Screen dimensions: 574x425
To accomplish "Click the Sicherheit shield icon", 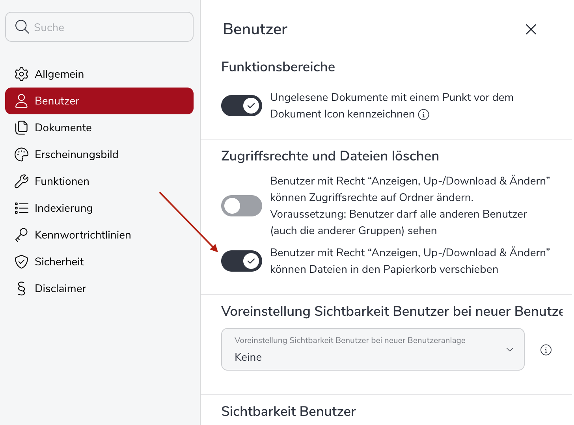I will 21,262.
